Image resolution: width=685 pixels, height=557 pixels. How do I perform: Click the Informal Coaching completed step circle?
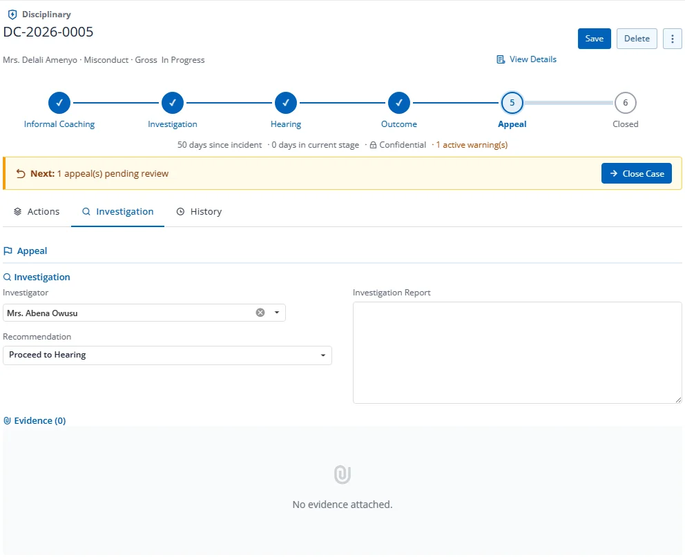pos(59,103)
